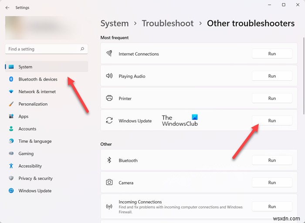The height and width of the screenshot is (223, 305).
Task: Run the Bluetooth troubleshooter
Action: coord(272,160)
